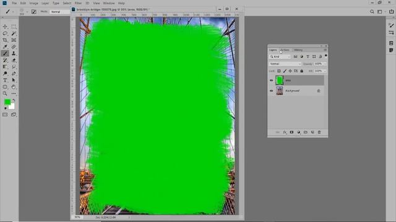Open the layer blend mode dropdown
The image size is (396, 222).
[x=285, y=64]
